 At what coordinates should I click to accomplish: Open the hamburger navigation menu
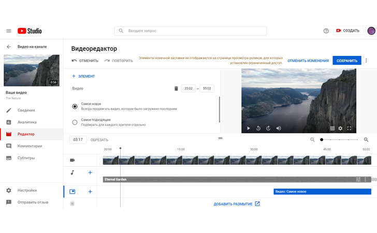(x=8, y=31)
